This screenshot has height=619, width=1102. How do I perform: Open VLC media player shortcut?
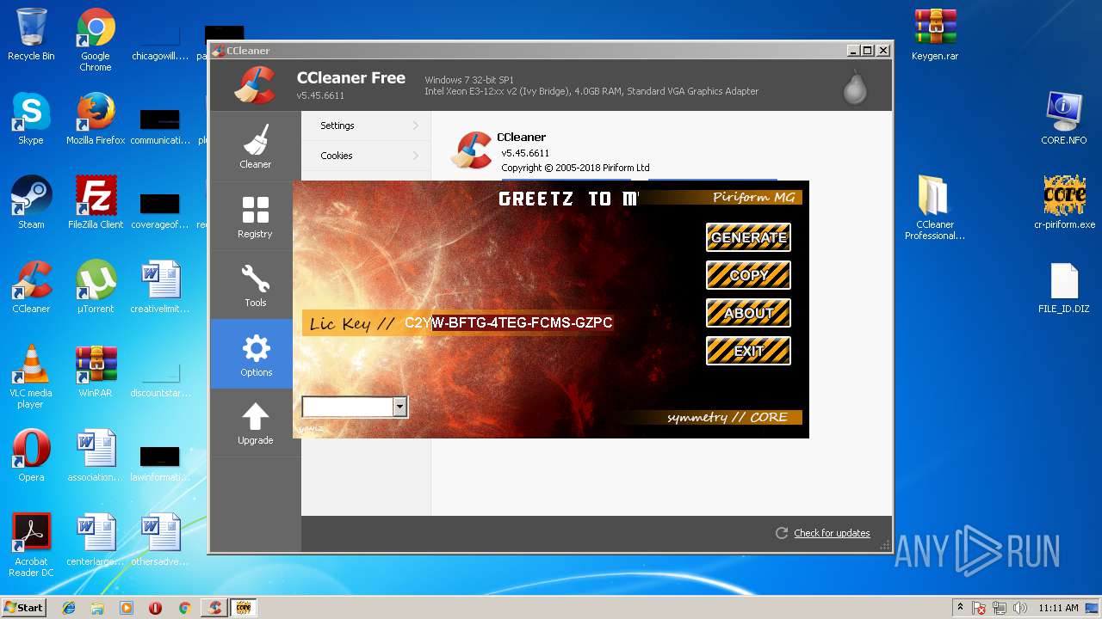[x=31, y=377]
